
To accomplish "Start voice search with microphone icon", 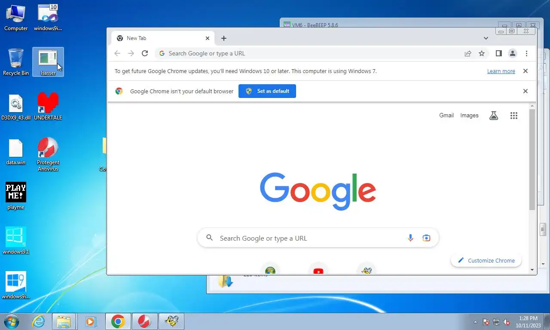I will (x=410, y=238).
